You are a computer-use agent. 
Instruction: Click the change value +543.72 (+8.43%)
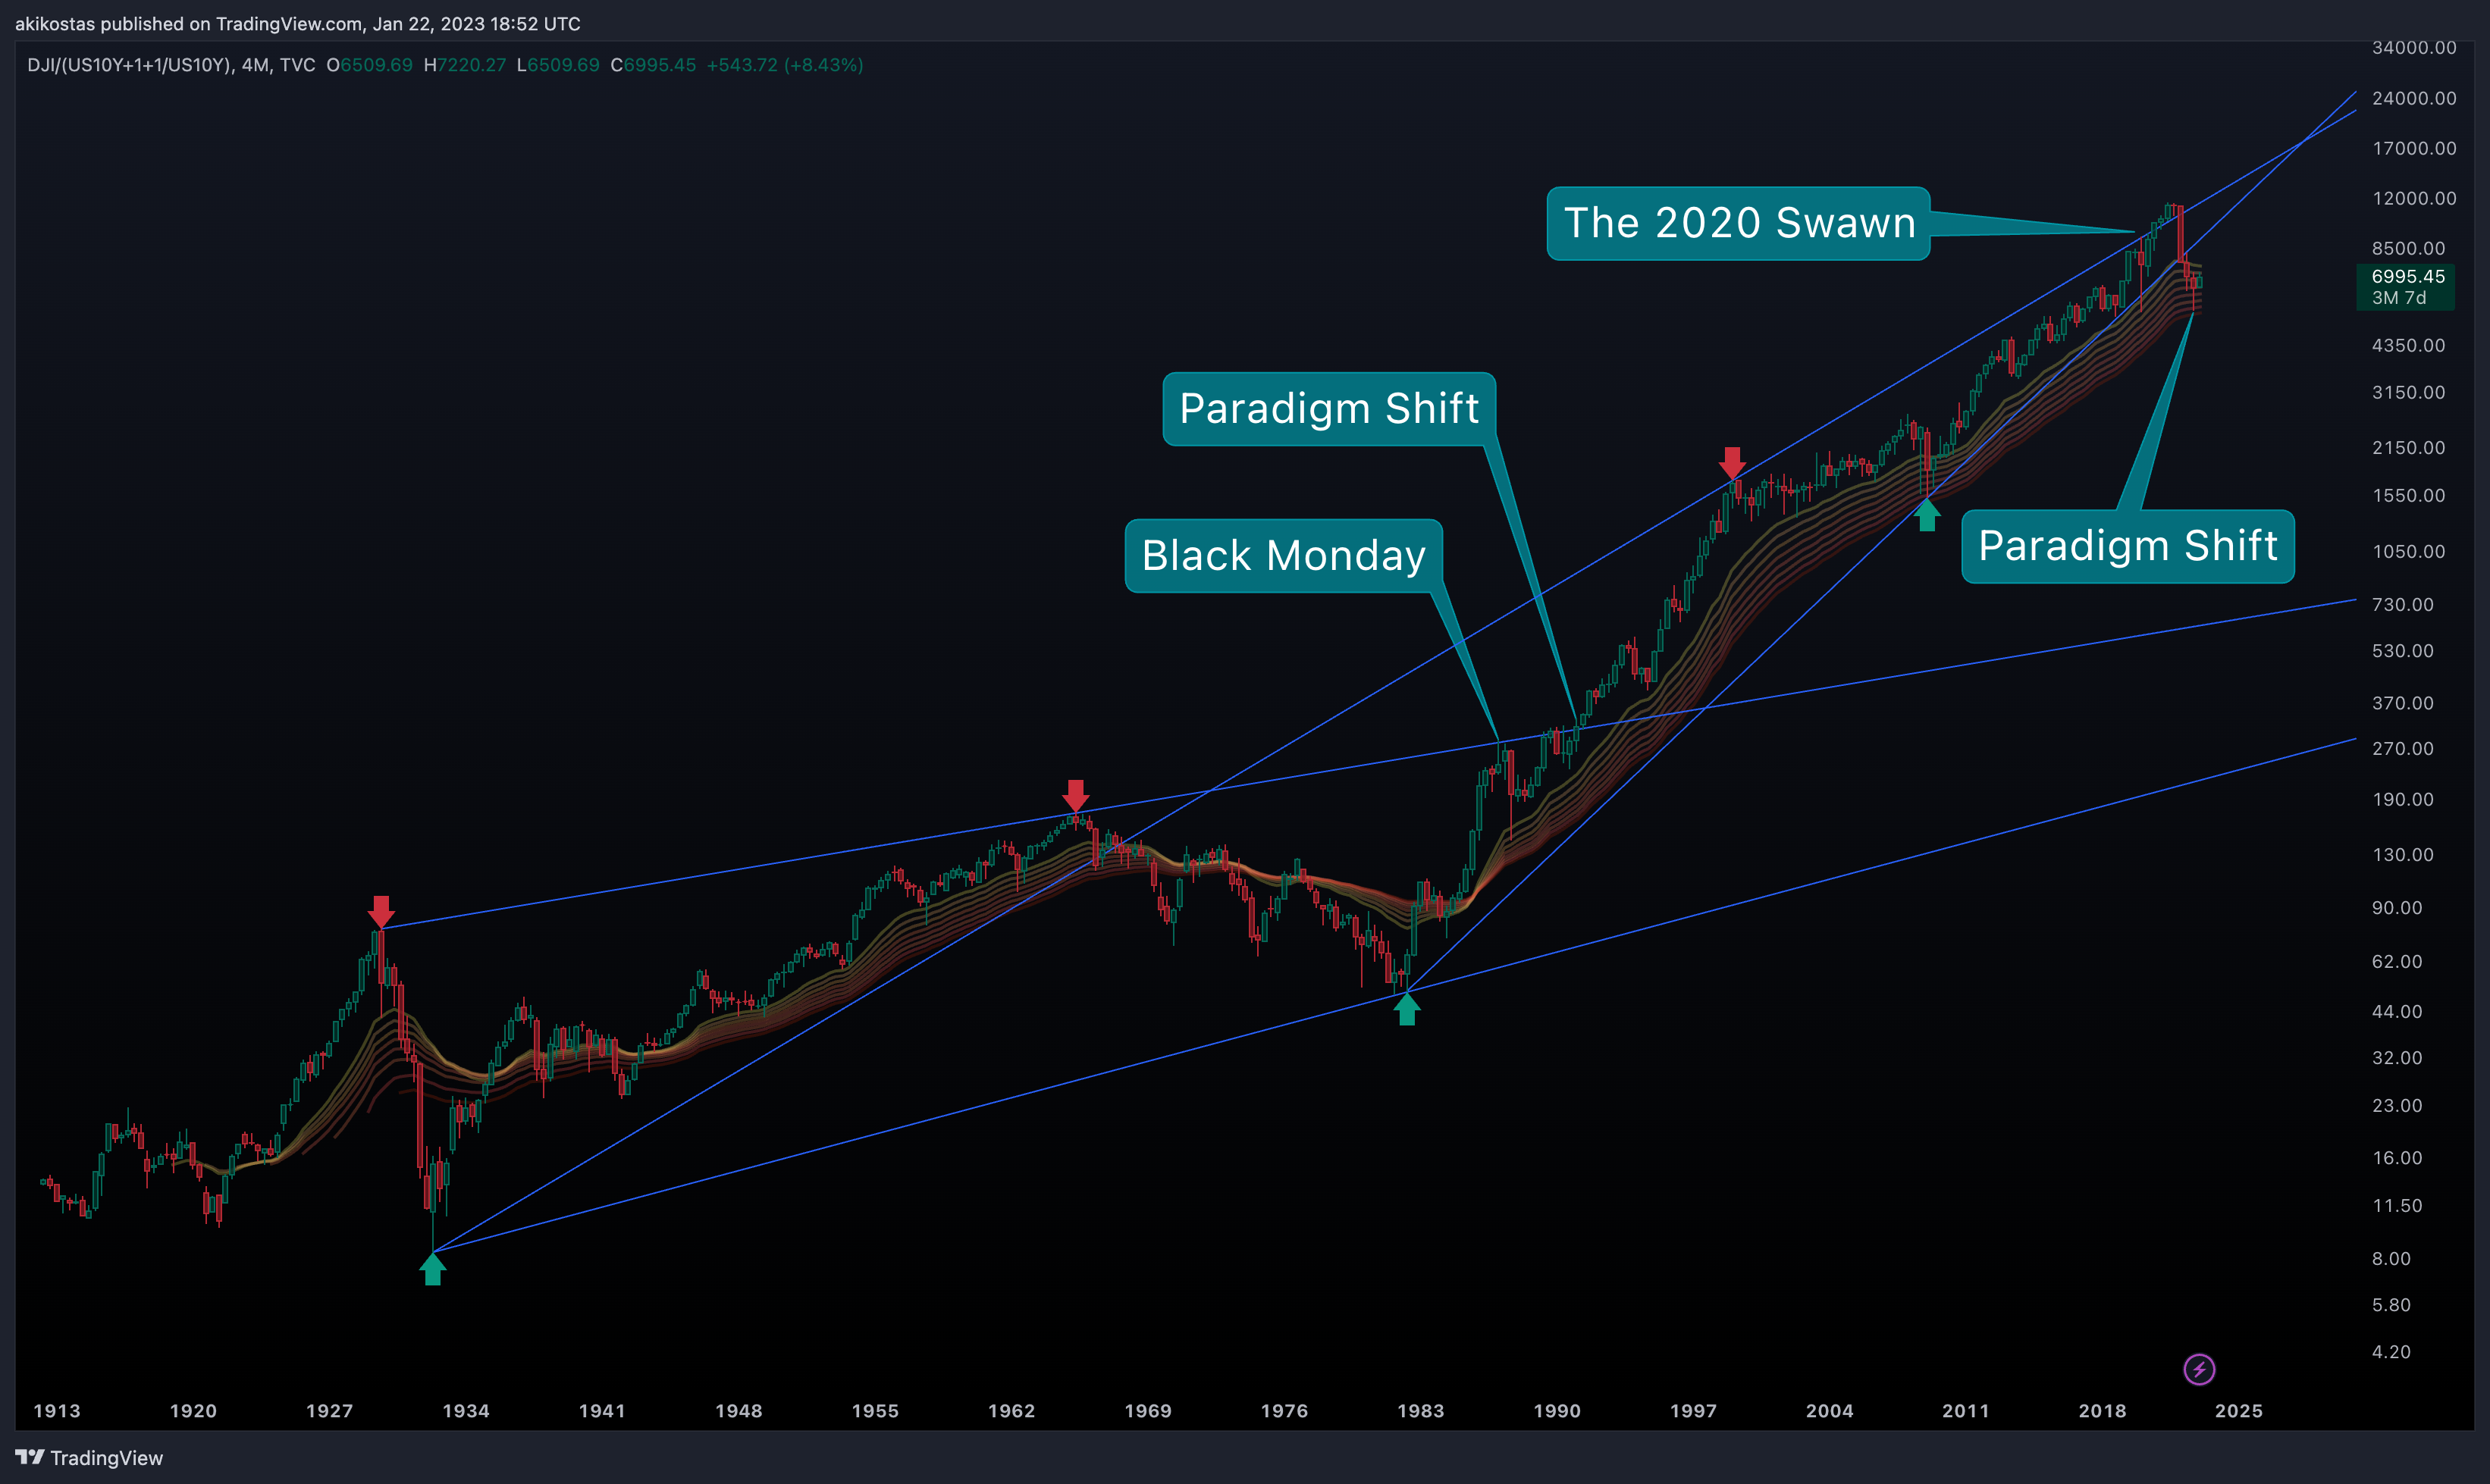coord(784,65)
